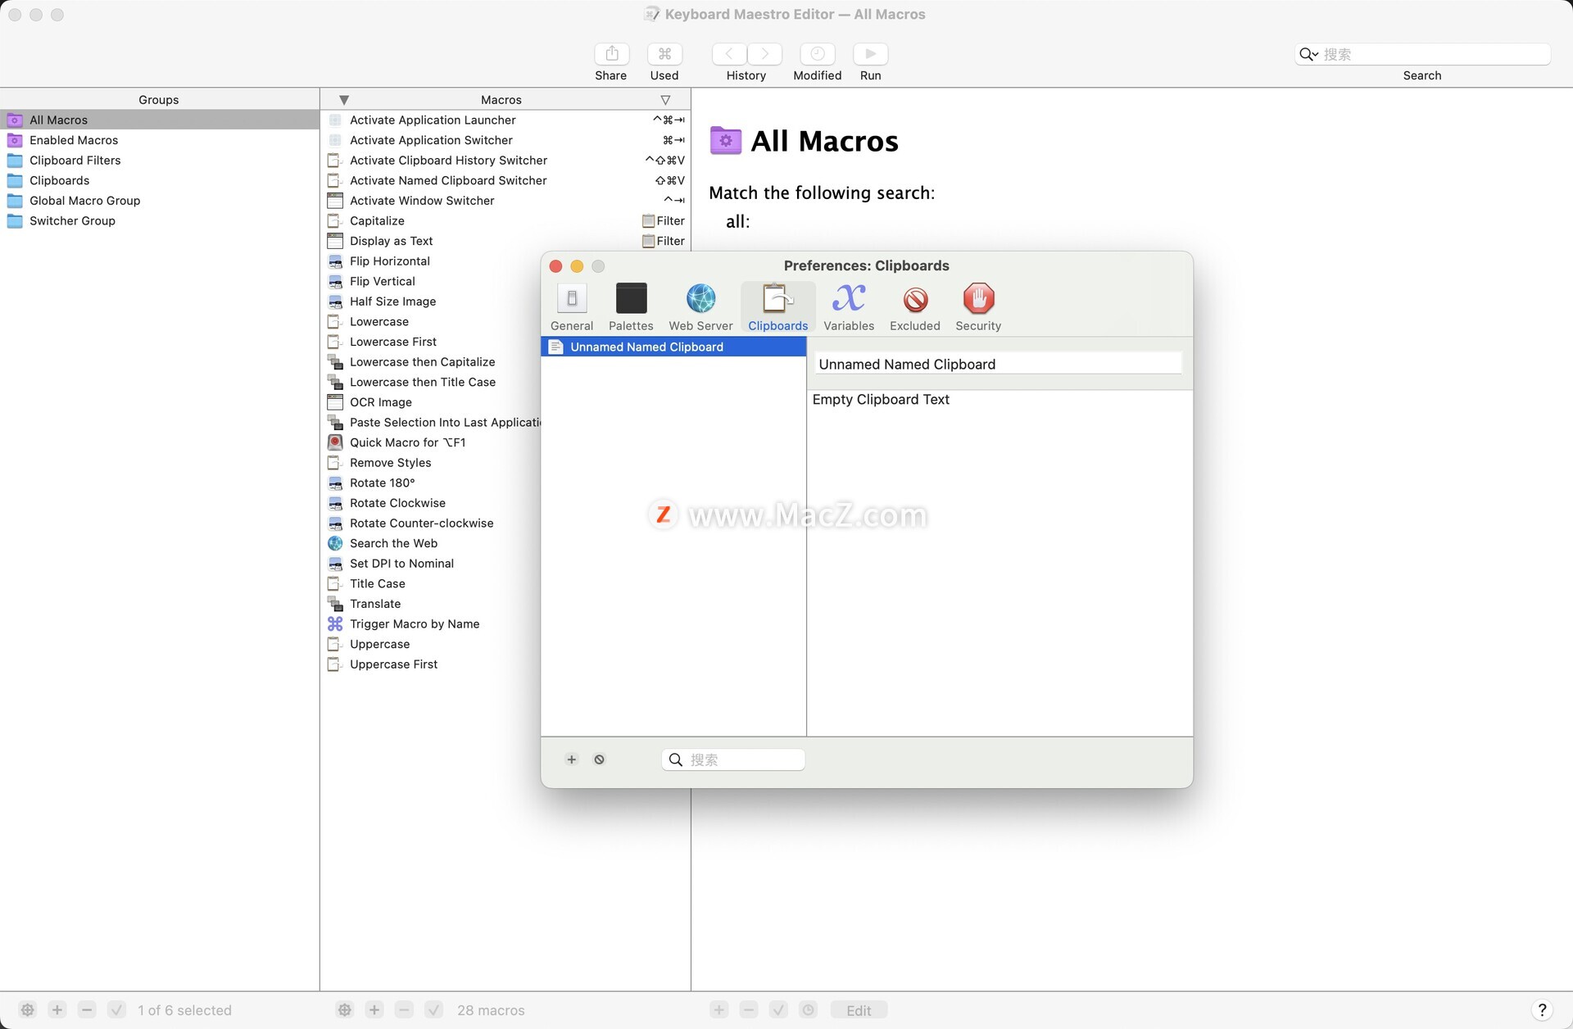The height and width of the screenshot is (1029, 1573).
Task: Click the Flip Horizontal macro icon
Action: 335,261
